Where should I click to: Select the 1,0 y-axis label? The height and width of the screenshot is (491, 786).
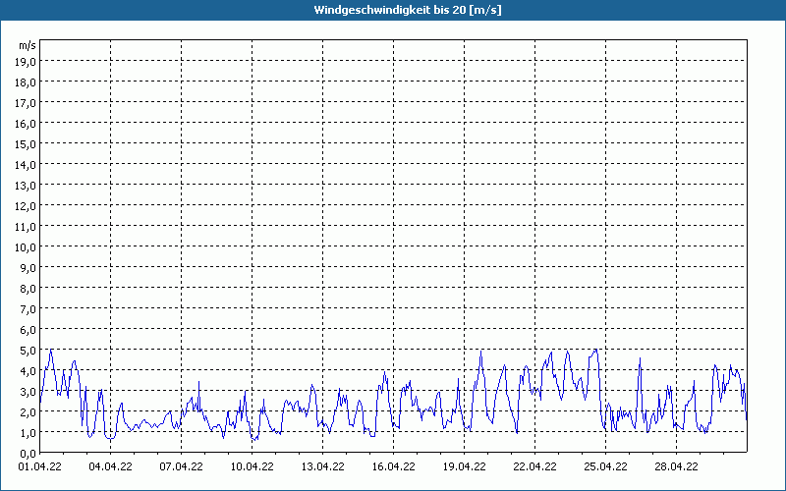[x=28, y=433]
